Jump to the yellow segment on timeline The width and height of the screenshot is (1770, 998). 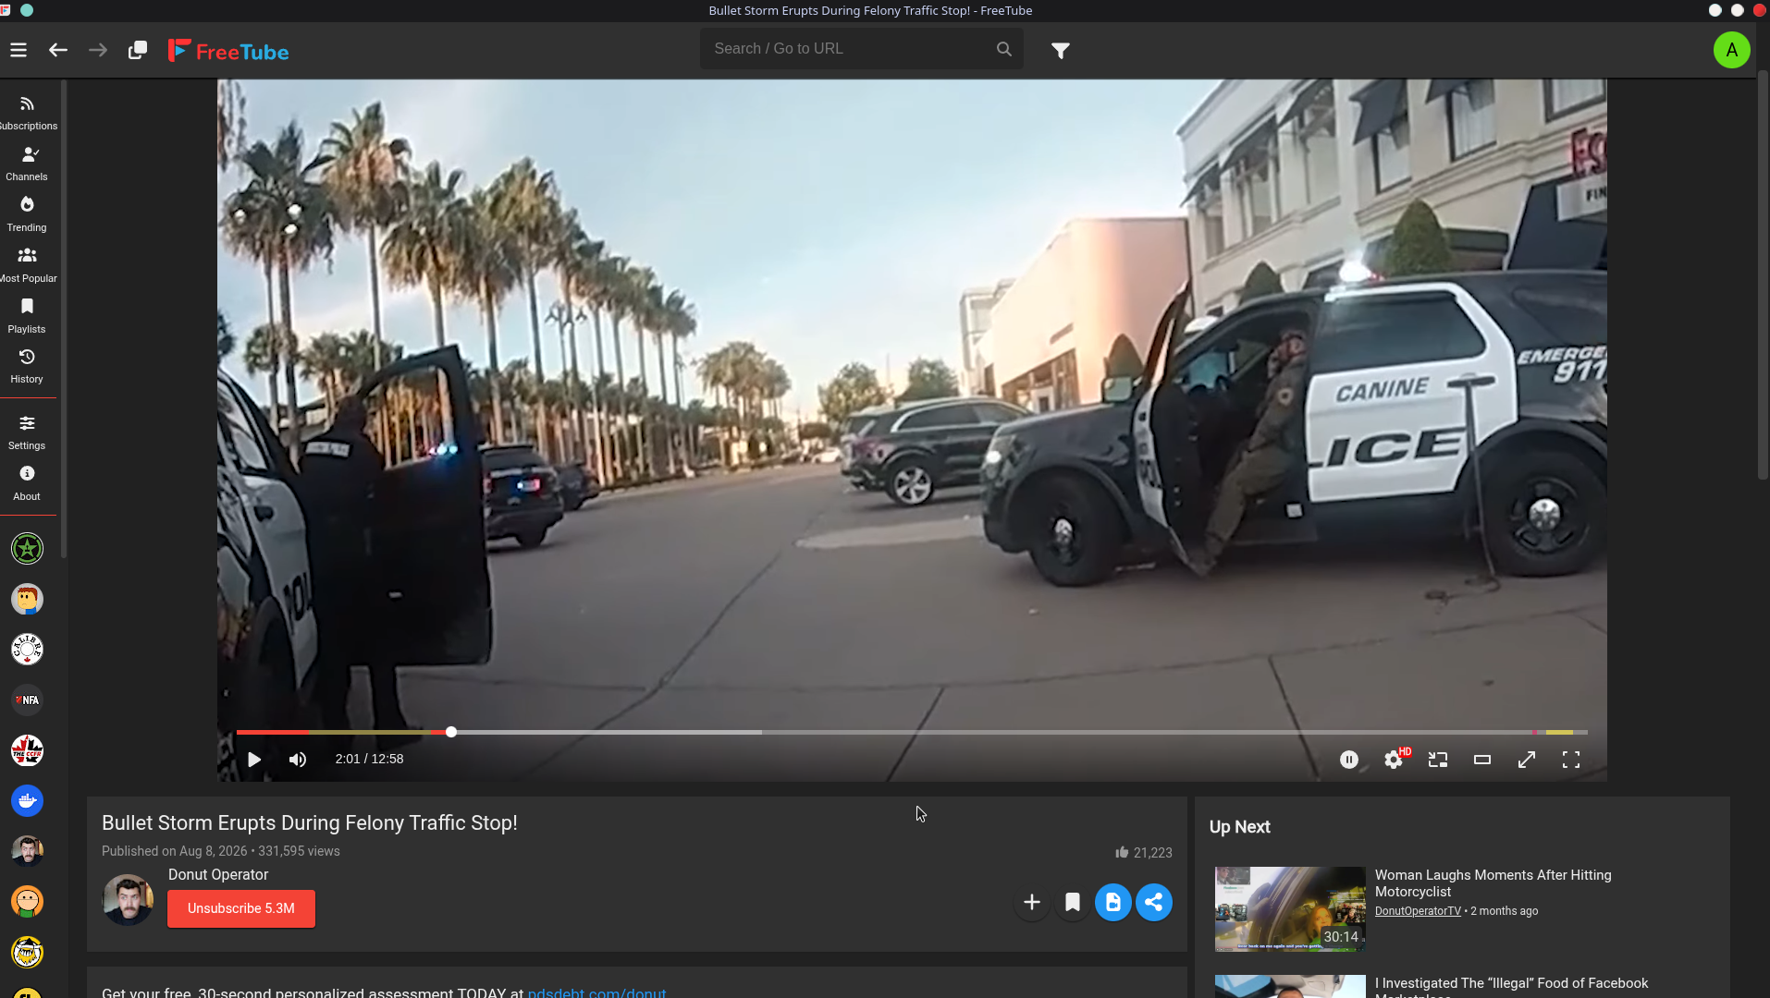[x=1559, y=732]
